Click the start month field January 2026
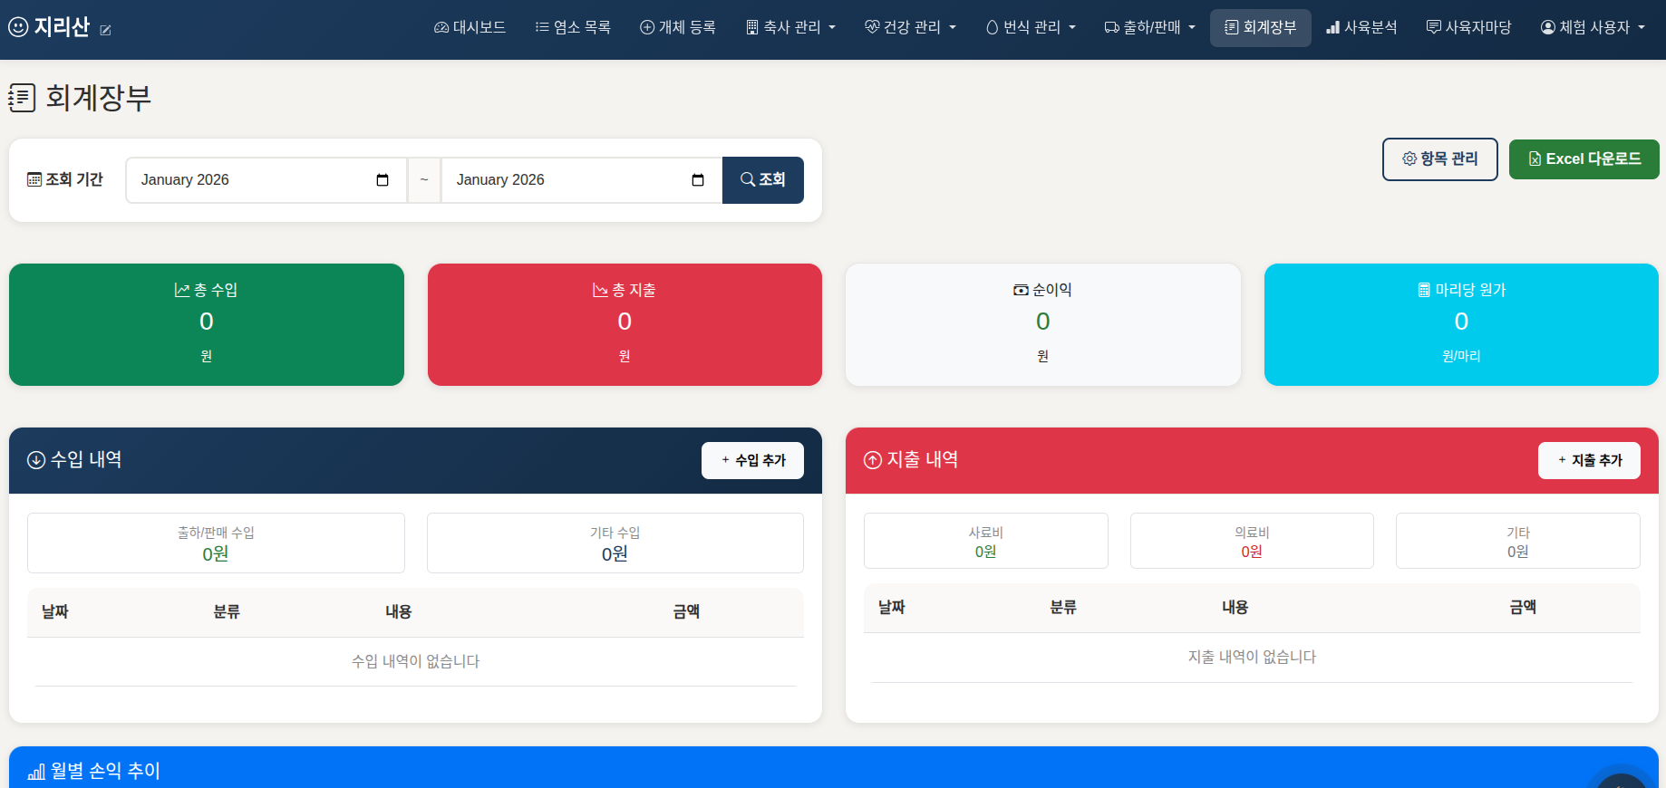Viewport: 1666px width, 788px height. point(266,179)
